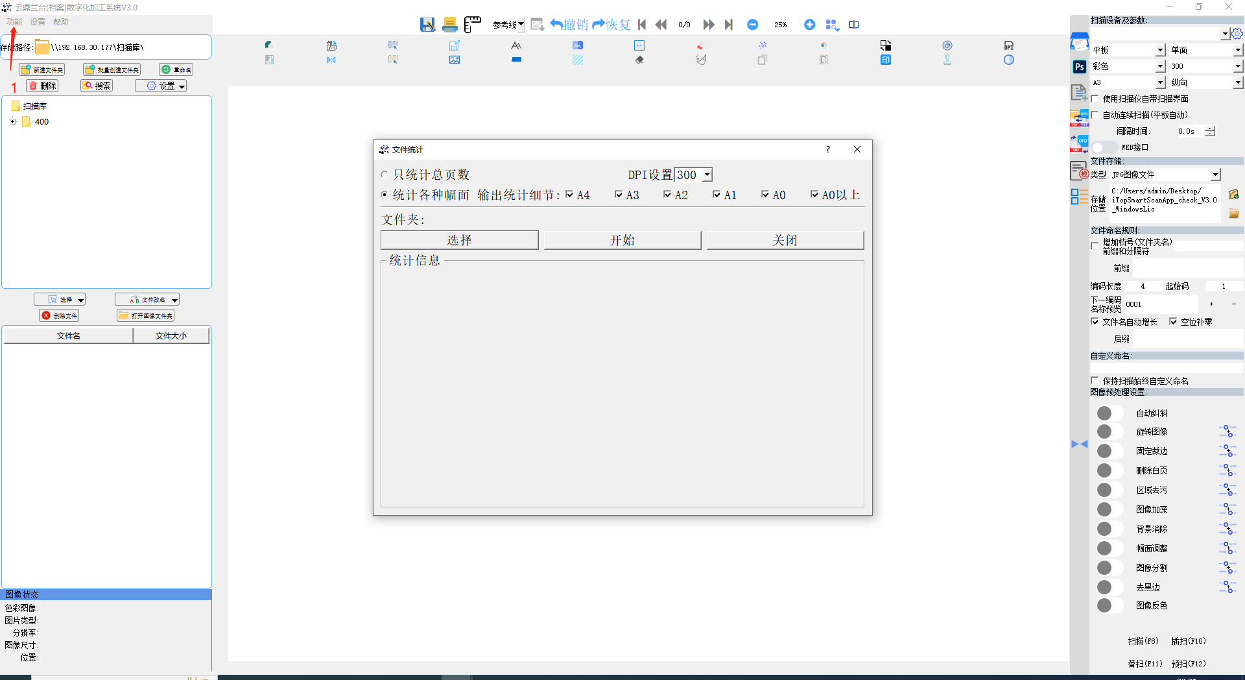Click the blue zoom-in plus icon
1245x680 pixels.
tap(809, 25)
